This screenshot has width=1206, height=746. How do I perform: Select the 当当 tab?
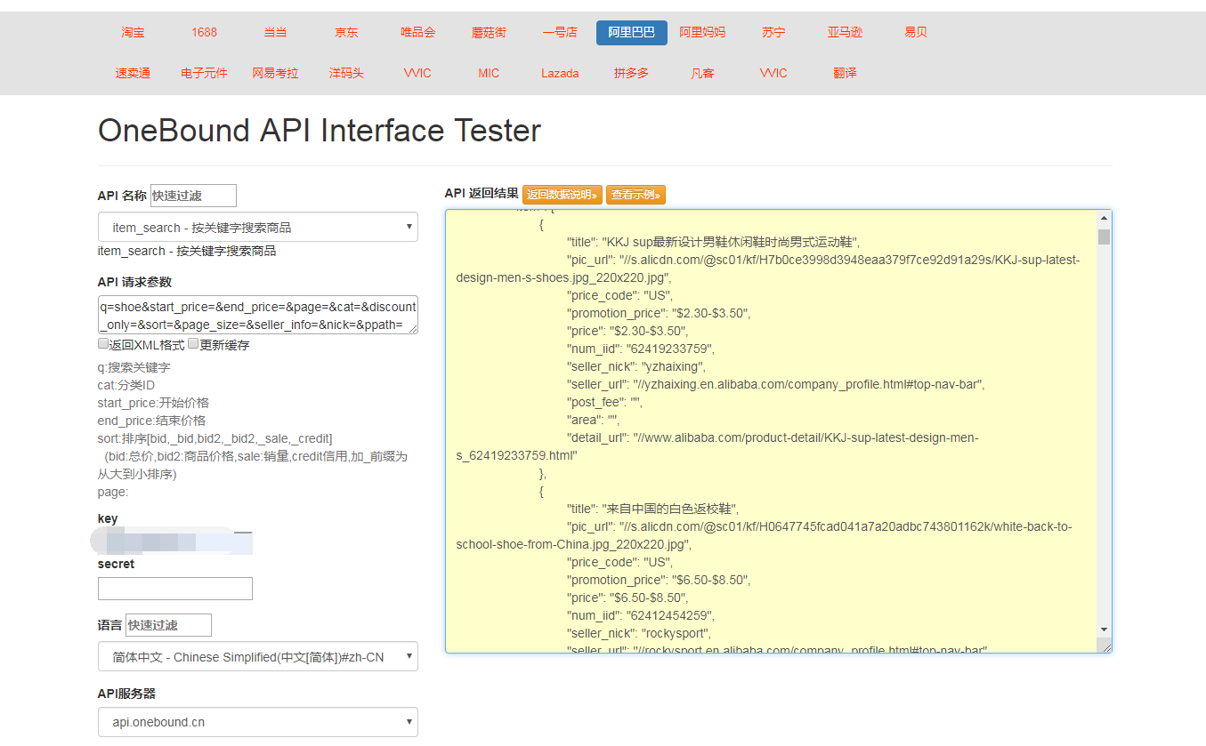click(x=275, y=32)
